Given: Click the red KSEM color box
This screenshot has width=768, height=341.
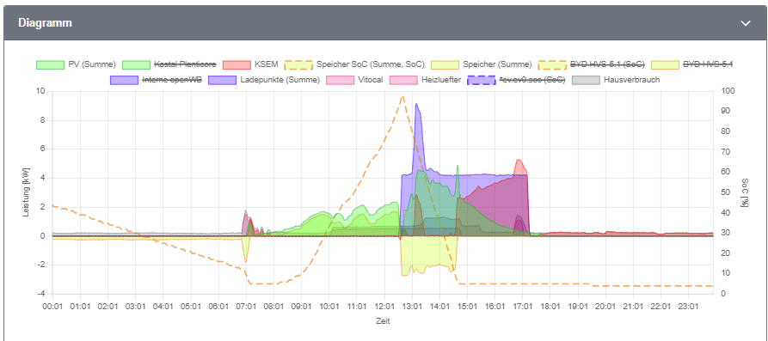Looking at the screenshot, I should [237, 64].
